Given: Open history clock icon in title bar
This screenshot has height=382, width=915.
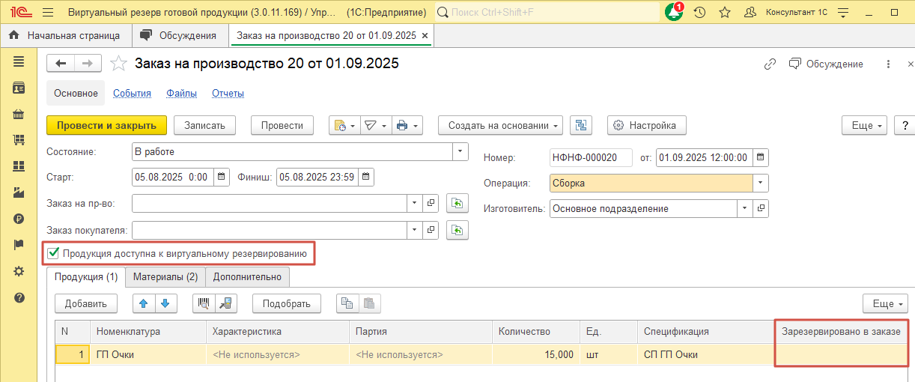Looking at the screenshot, I should (x=699, y=13).
